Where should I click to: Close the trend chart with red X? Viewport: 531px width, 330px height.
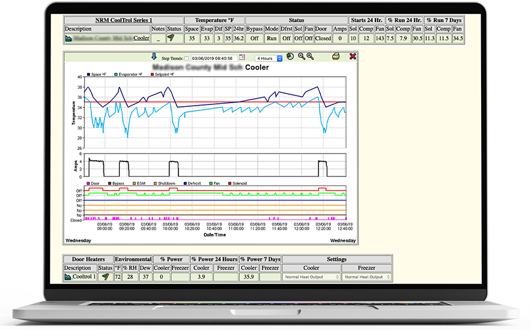coord(353,56)
